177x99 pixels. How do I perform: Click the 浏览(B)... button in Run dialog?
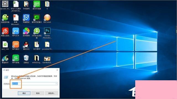(51, 93)
